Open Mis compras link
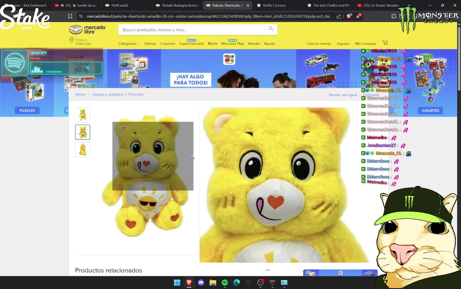Image resolution: width=461 pixels, height=289 pixels. pyautogui.click(x=366, y=43)
